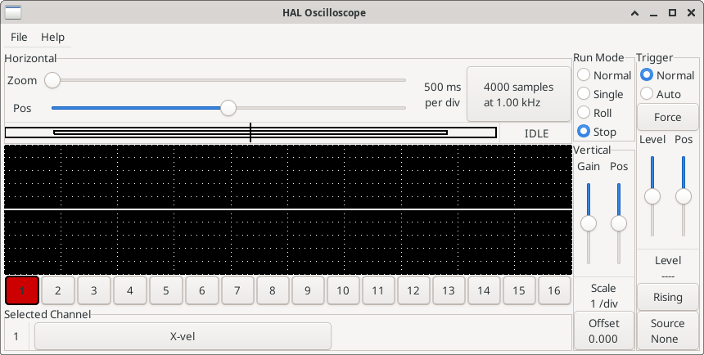Image resolution: width=704 pixels, height=355 pixels.
Task: Click the horizontal Zoom slider handle
Action: coord(52,80)
